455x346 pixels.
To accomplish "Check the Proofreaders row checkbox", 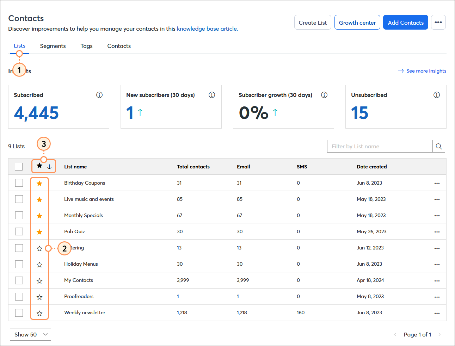I will [x=19, y=297].
